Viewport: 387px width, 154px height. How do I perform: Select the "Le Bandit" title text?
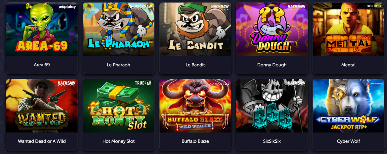click(195, 65)
